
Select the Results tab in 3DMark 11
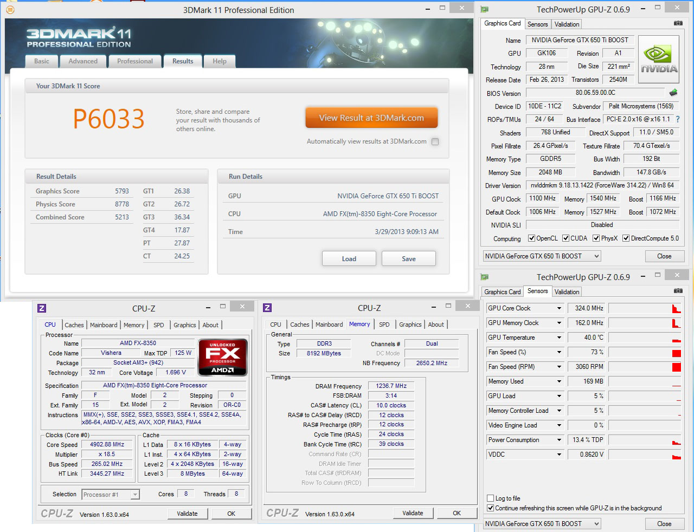[183, 61]
